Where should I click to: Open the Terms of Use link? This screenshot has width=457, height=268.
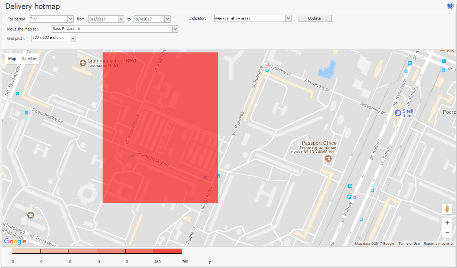pyautogui.click(x=409, y=244)
